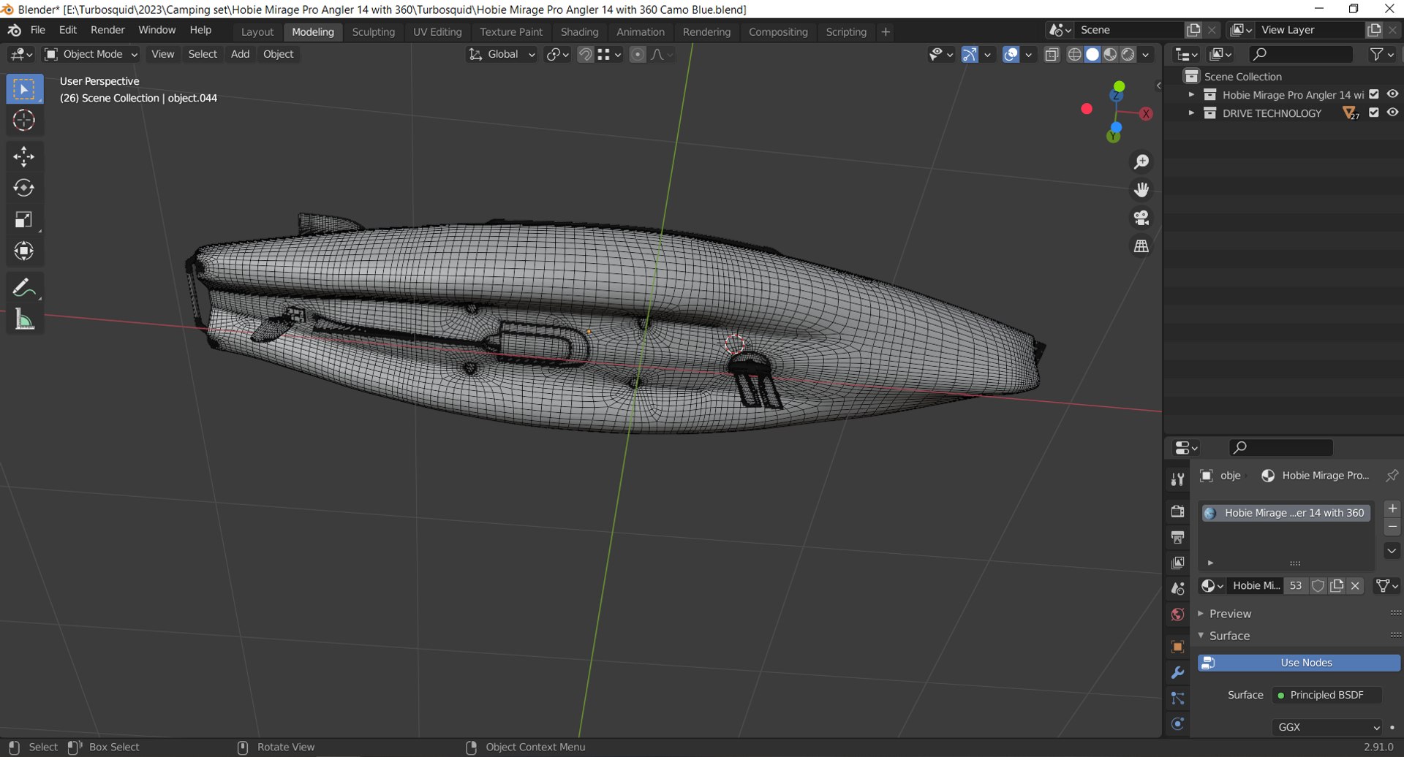
Task: Select the Measure tool
Action: 24,319
